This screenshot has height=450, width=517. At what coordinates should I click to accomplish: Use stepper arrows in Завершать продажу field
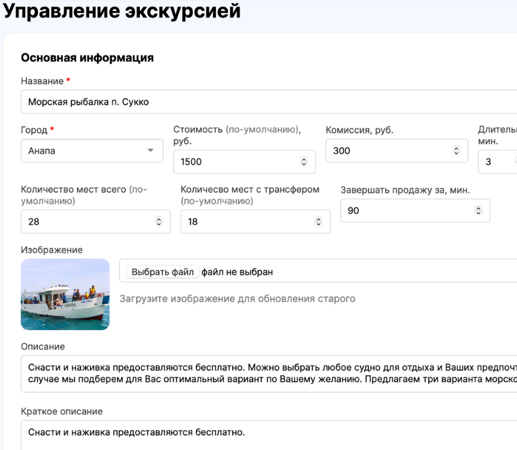[x=478, y=211]
